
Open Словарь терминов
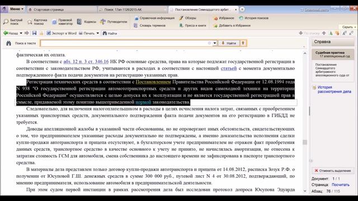(x=150, y=26)
